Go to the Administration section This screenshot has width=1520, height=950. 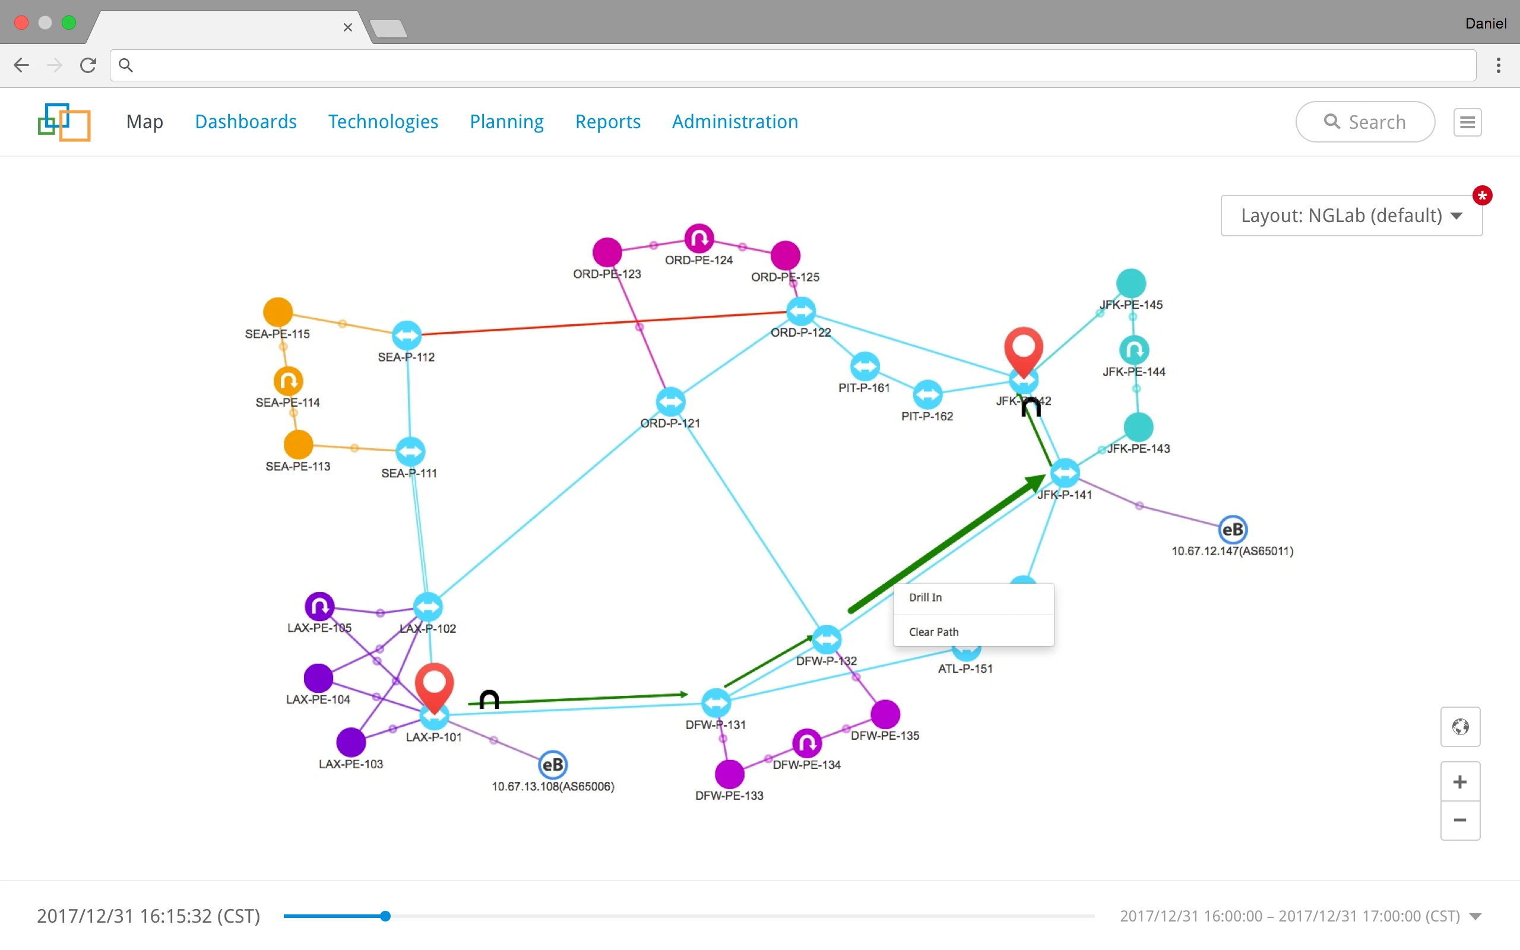[x=735, y=122]
